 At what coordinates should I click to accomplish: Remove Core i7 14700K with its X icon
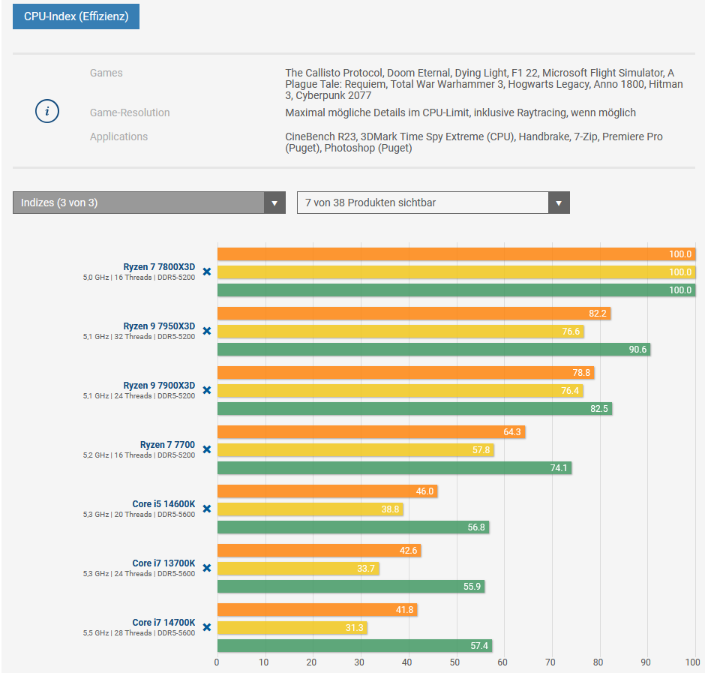[x=207, y=627]
